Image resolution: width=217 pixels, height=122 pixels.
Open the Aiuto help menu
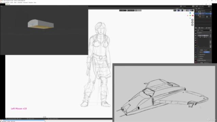35,2
